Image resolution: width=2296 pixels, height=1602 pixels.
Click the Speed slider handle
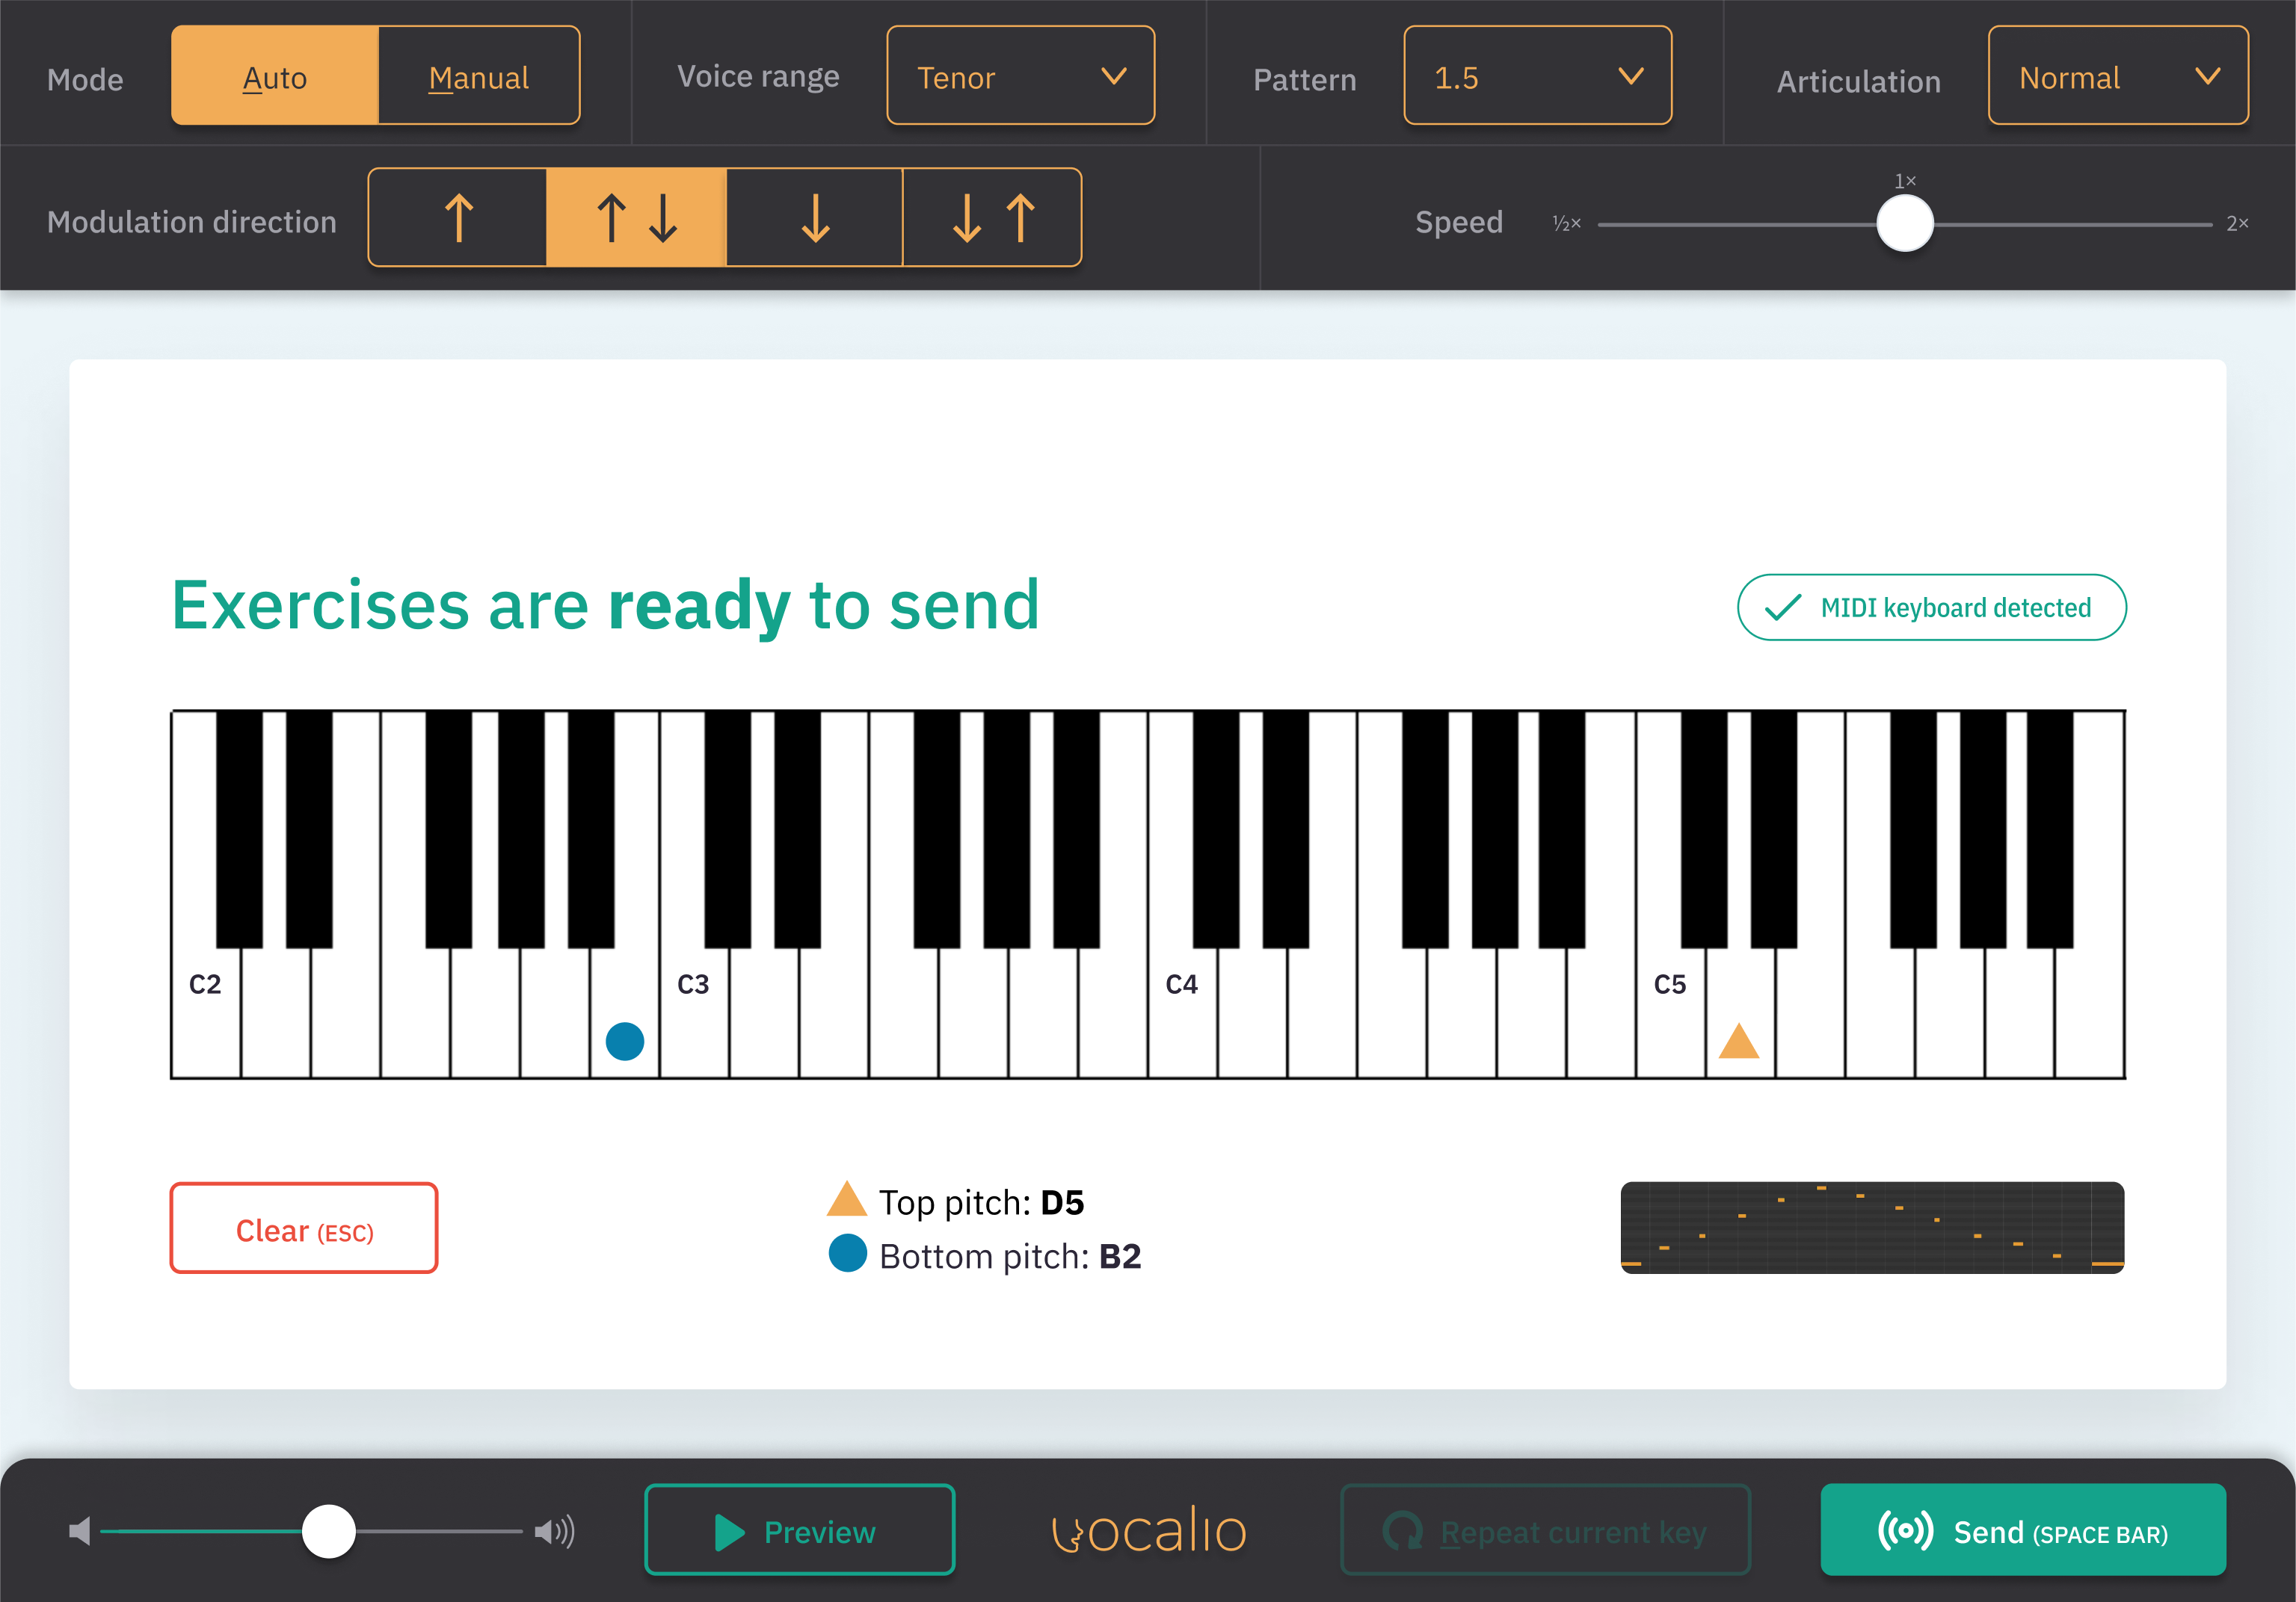(1906, 224)
